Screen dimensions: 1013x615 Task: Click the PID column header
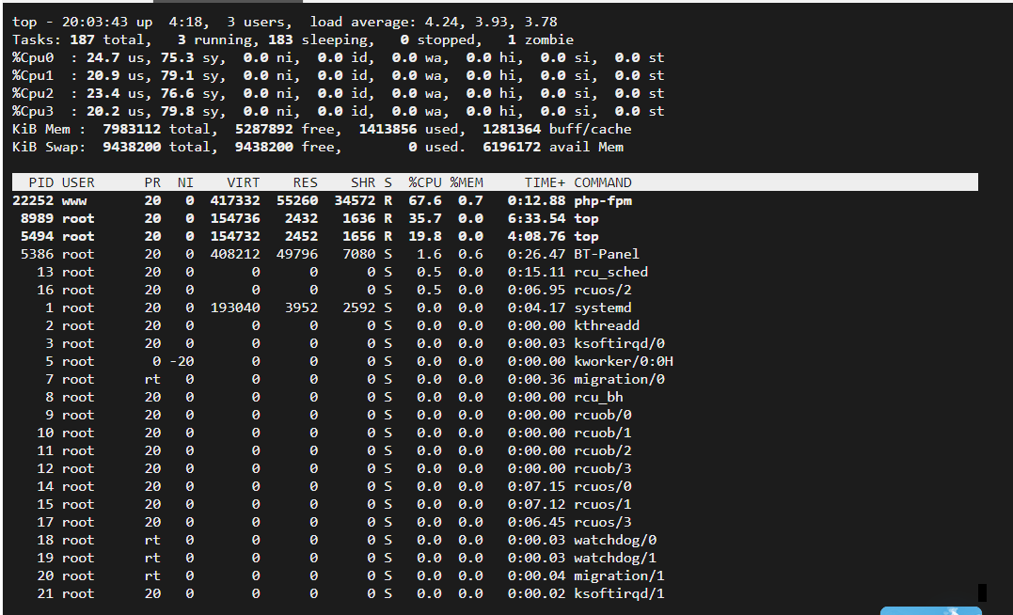(41, 182)
